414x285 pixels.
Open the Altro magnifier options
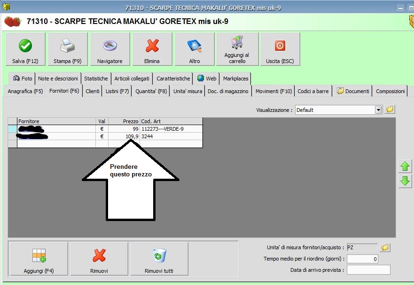pyautogui.click(x=195, y=49)
